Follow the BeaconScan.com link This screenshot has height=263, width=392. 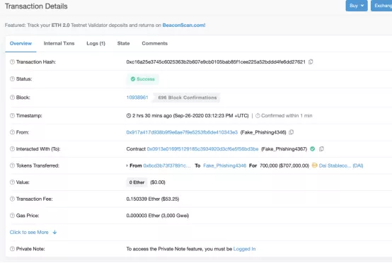click(184, 25)
